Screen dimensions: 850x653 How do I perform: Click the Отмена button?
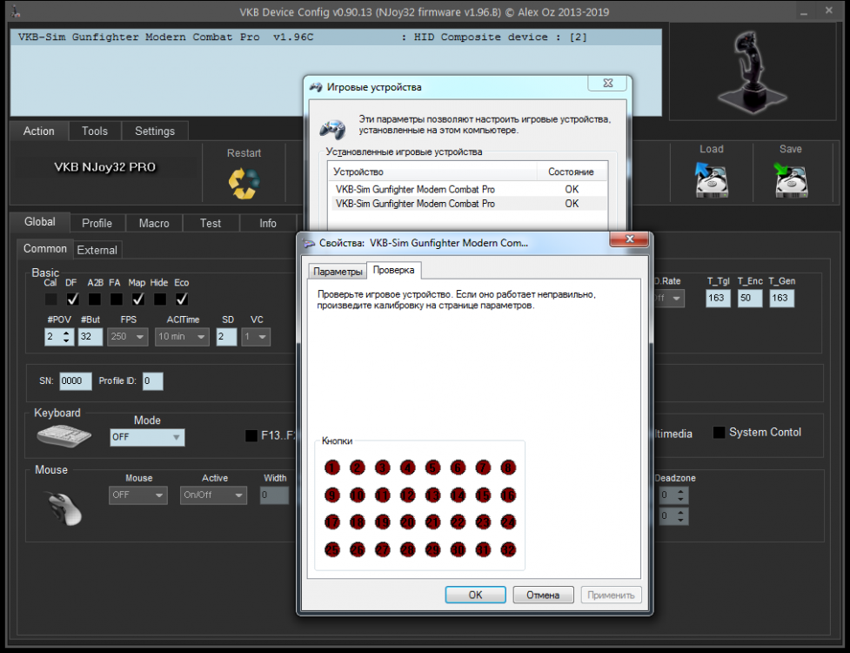[x=543, y=596]
